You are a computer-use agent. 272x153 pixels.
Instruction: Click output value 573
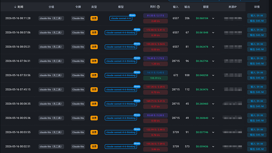tap(187, 146)
